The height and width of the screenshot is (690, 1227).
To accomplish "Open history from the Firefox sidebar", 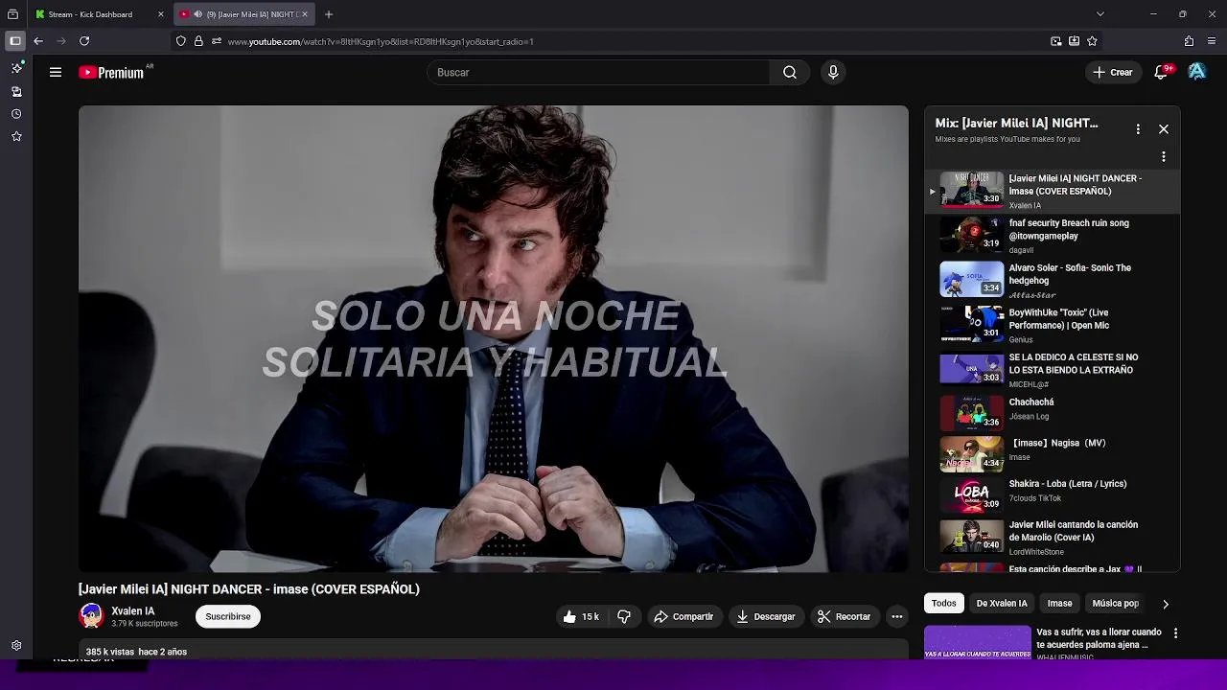I will (x=16, y=114).
